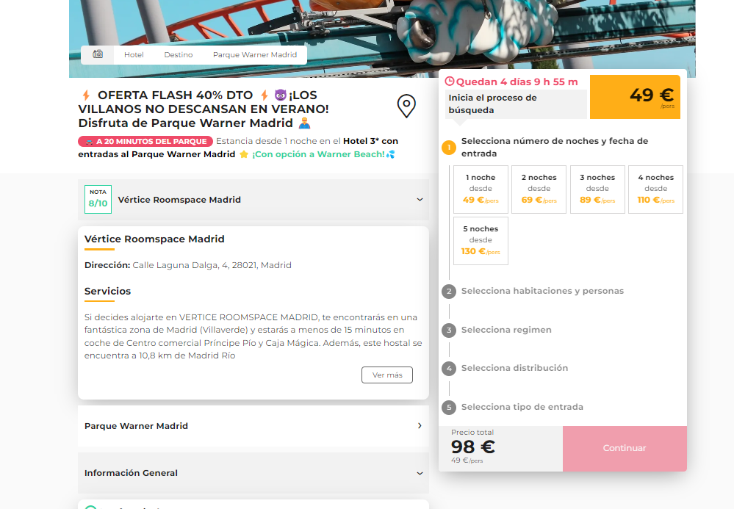Viewport: 734px width, 509px height.
Task: Click the Parque Warner Madrid roller coaster banner image
Action: tap(382, 39)
